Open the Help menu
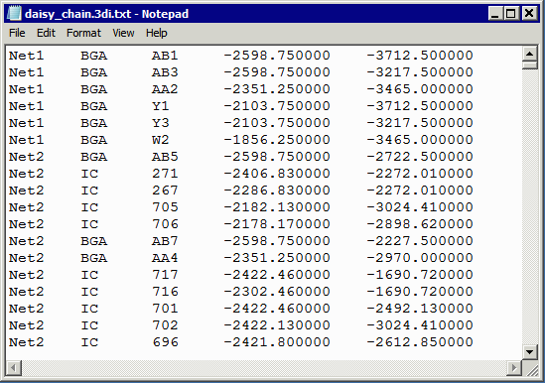 coord(157,33)
